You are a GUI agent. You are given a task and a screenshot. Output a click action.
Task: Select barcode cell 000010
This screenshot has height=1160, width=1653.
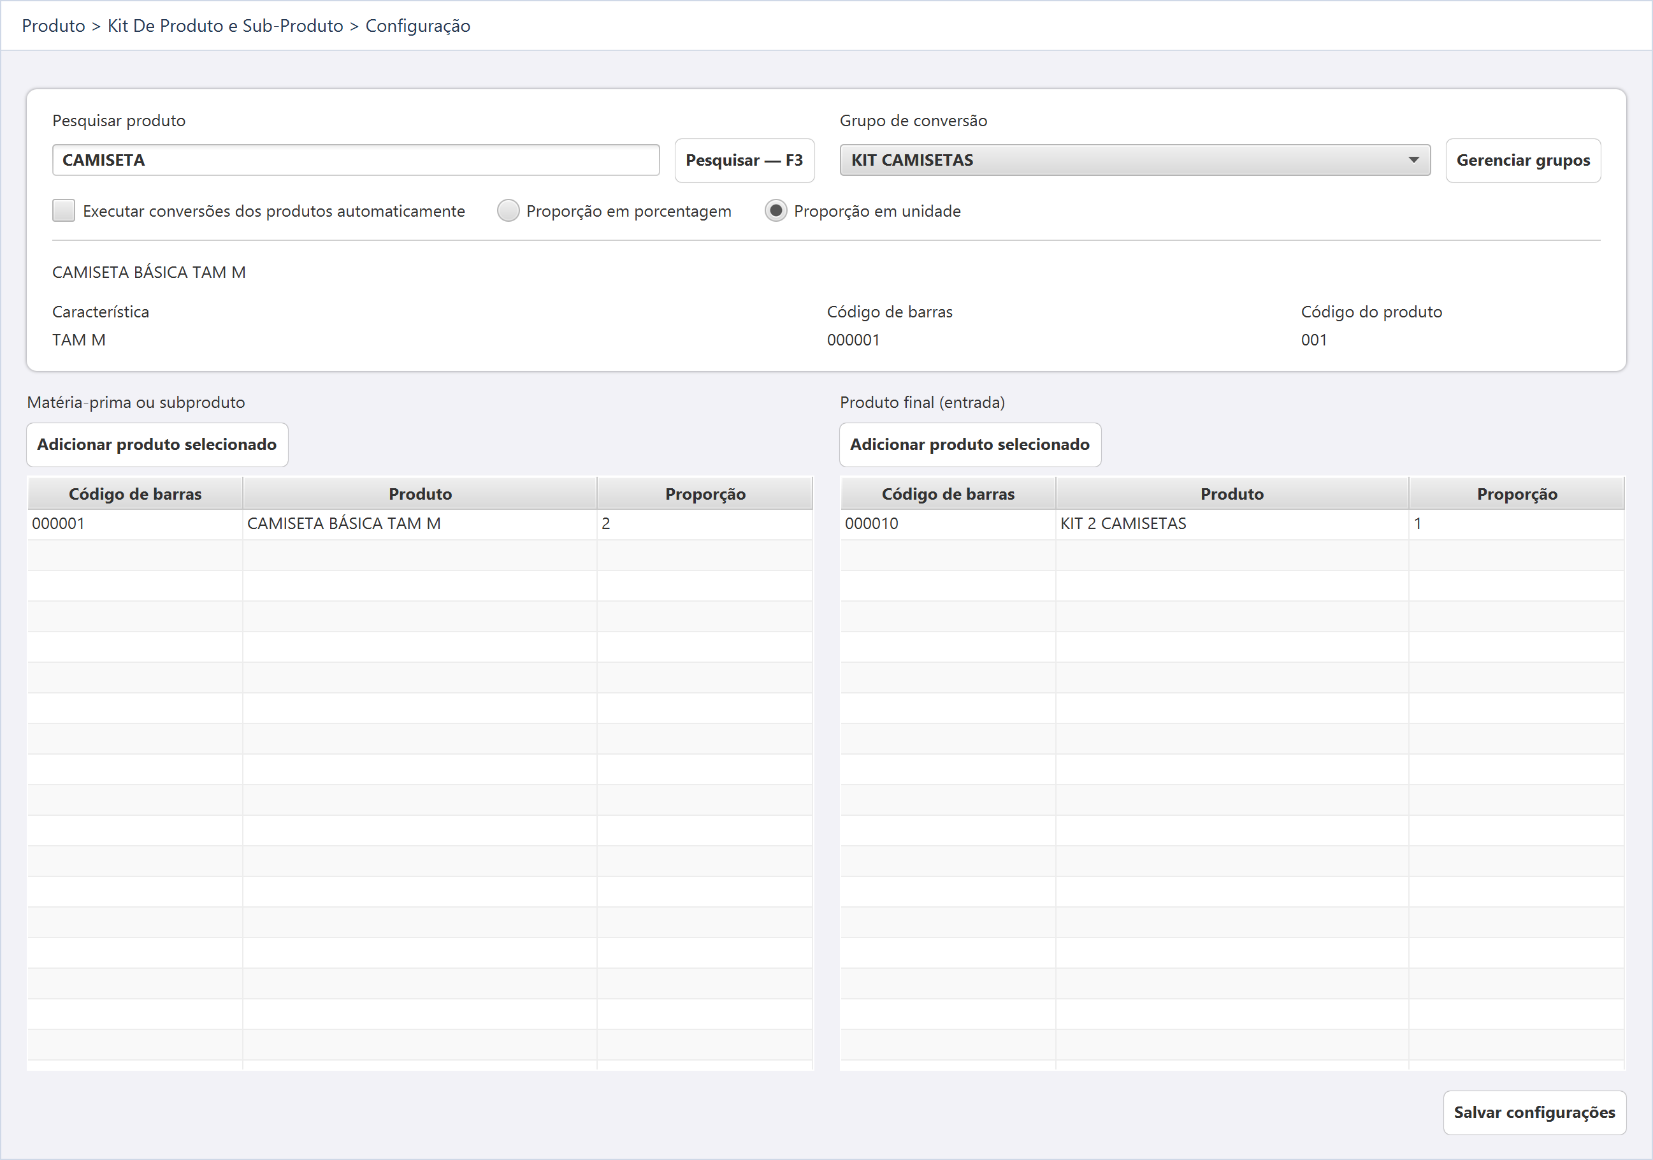(948, 524)
